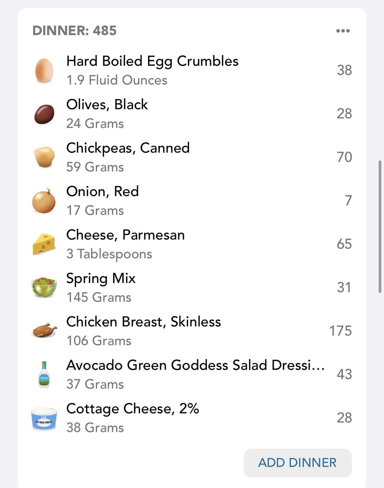The width and height of the screenshot is (384, 488).
Task: Tap the roasted chicken icon
Action: pyautogui.click(x=44, y=330)
